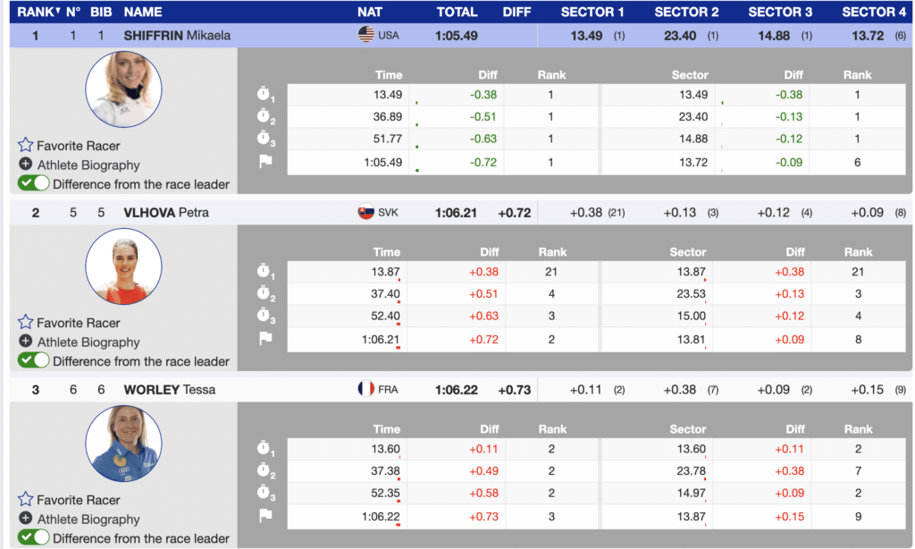
Task: Click the stopwatch 2 icon in Vlhova's table
Action: [265, 293]
